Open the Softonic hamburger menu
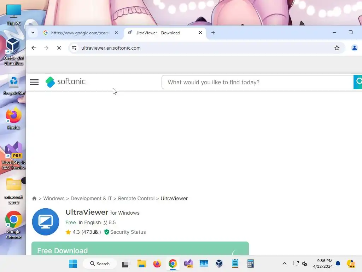The image size is (362, 272). pyautogui.click(x=34, y=82)
